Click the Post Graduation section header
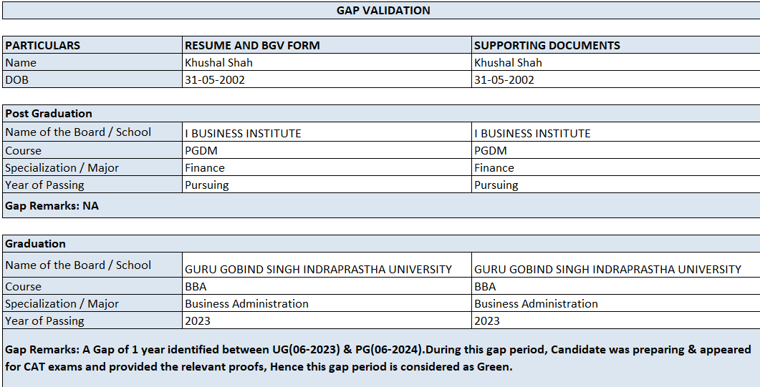 tap(381, 113)
